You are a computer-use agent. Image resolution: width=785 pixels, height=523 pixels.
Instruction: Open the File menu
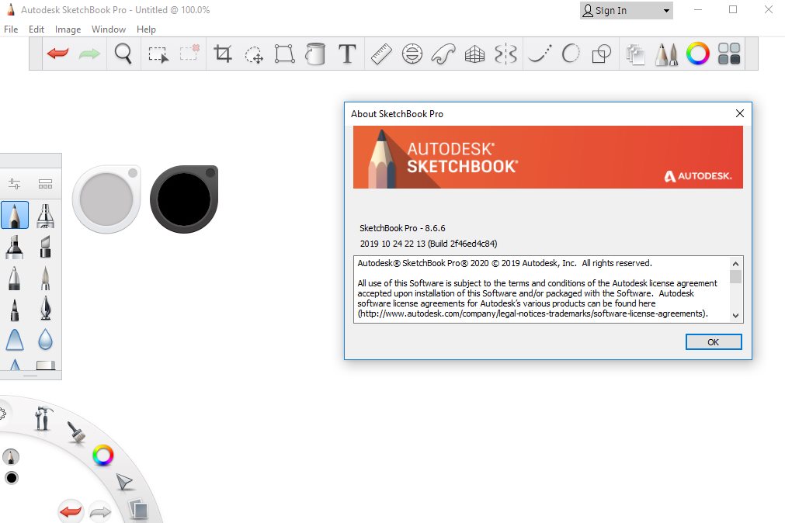coord(11,29)
